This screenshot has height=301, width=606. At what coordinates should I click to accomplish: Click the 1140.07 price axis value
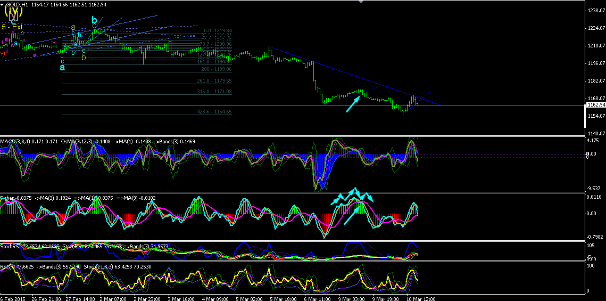pyautogui.click(x=596, y=133)
